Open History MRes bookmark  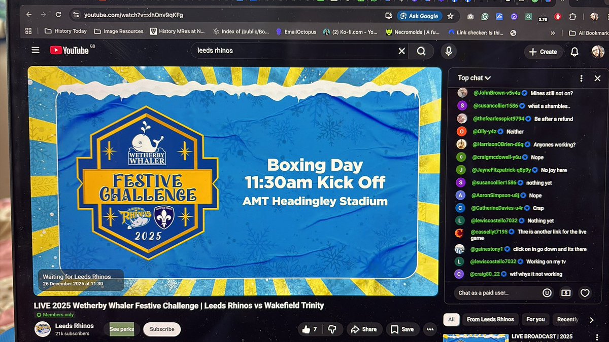pyautogui.click(x=178, y=31)
